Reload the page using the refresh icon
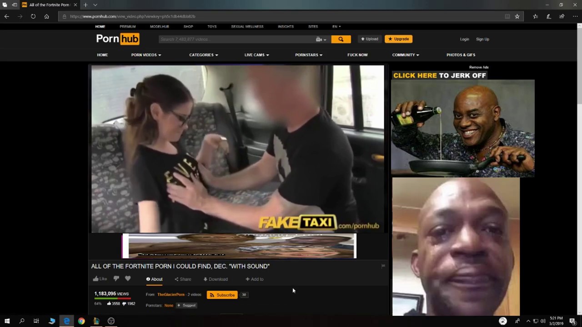This screenshot has width=582, height=327. coord(33,16)
